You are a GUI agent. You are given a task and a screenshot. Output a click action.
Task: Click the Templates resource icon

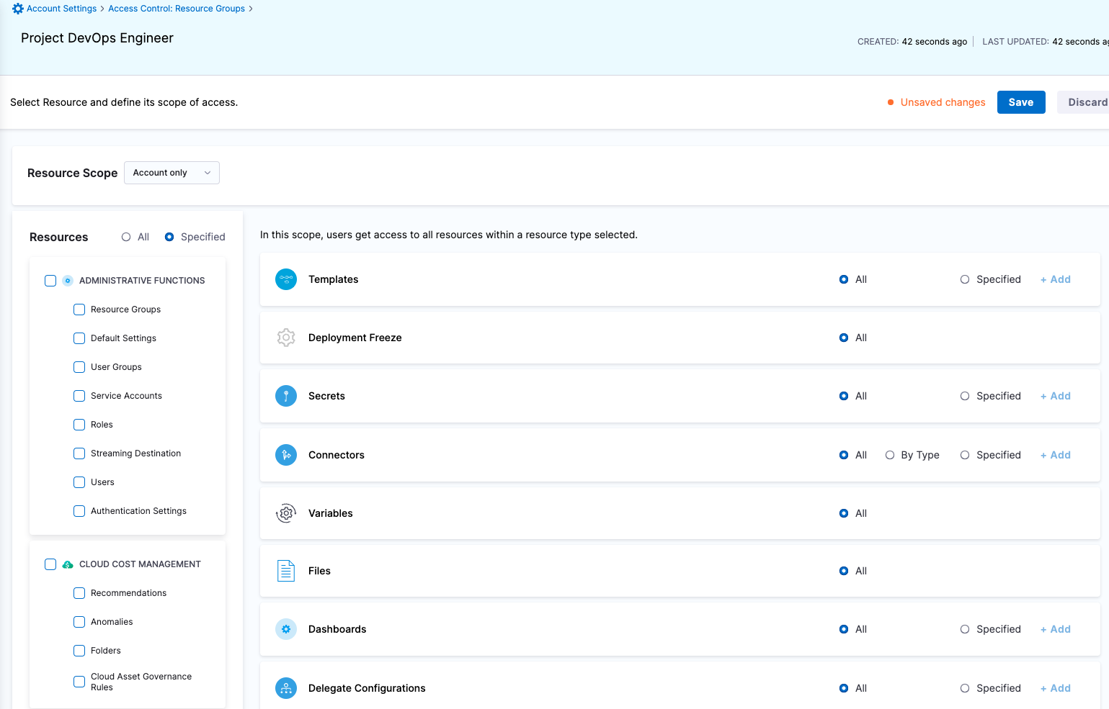286,279
